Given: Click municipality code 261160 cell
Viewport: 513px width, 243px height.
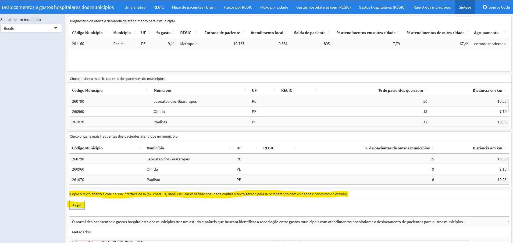Looking at the screenshot, I should pyautogui.click(x=78, y=44).
